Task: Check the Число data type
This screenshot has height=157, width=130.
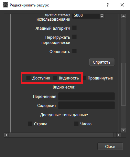Action: [x=76, y=124]
